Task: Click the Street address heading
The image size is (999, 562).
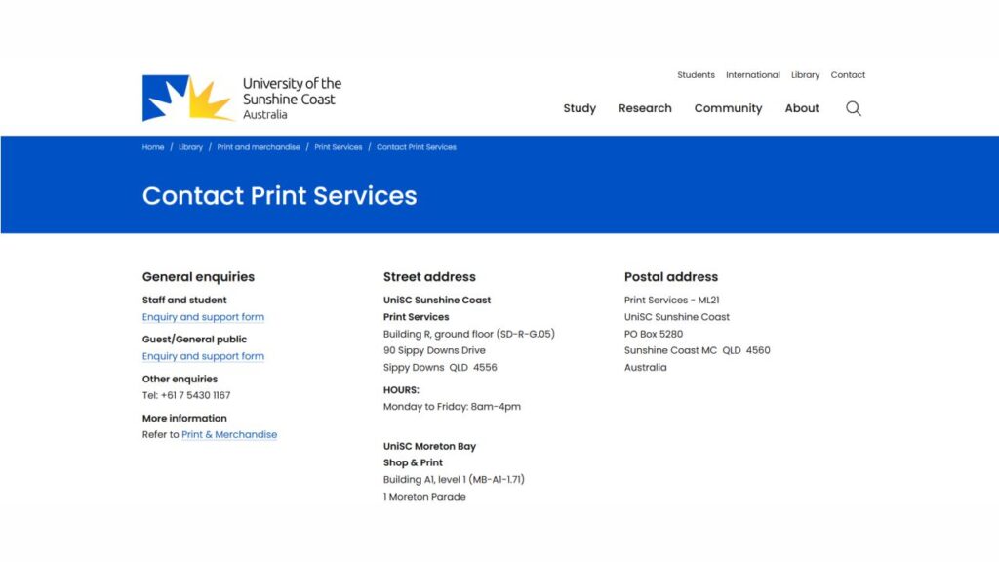Action: coord(429,276)
